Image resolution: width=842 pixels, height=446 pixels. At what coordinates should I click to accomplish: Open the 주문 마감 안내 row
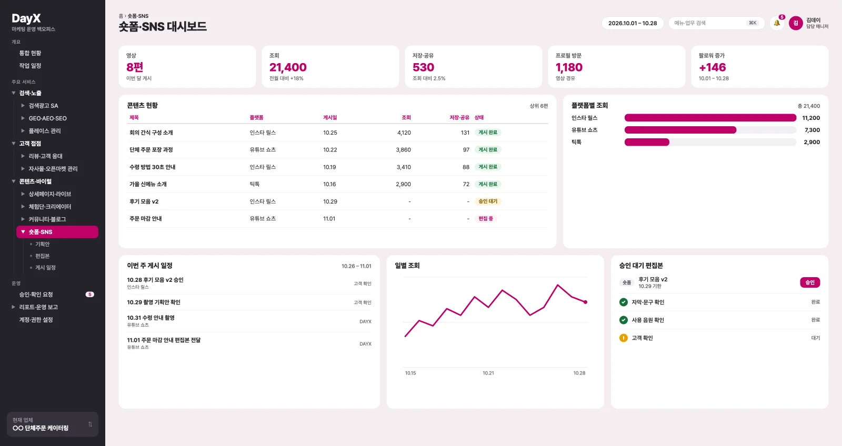337,219
